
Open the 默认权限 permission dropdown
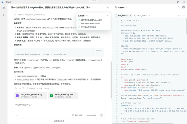pos(78,115)
